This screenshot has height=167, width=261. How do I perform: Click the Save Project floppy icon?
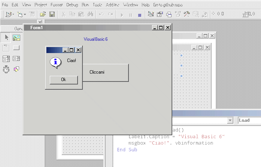pos(52,14)
